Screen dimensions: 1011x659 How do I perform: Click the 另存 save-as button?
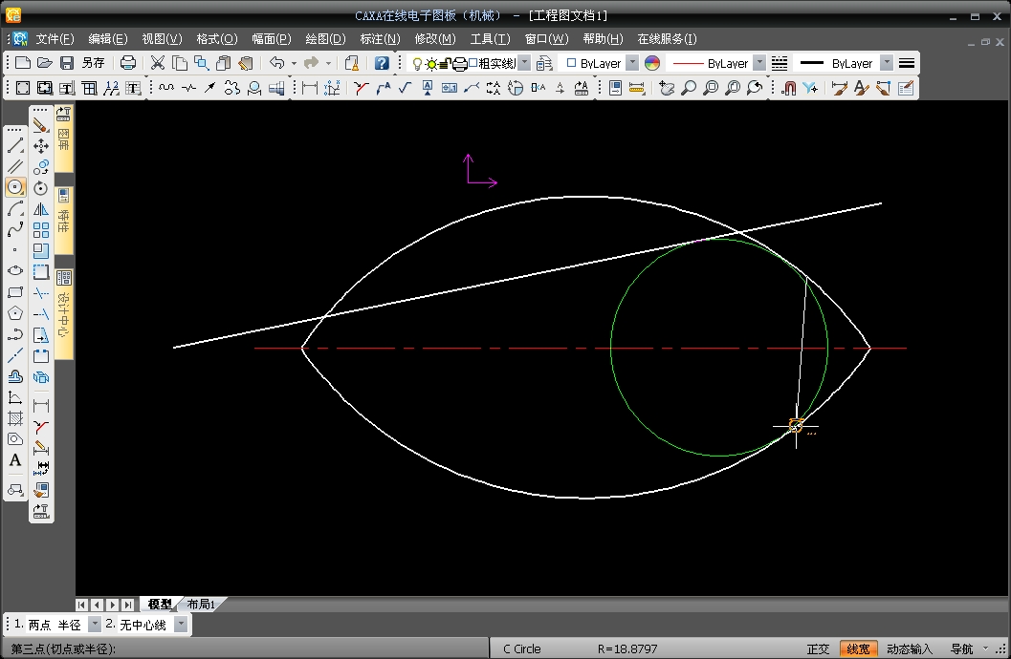(x=94, y=63)
